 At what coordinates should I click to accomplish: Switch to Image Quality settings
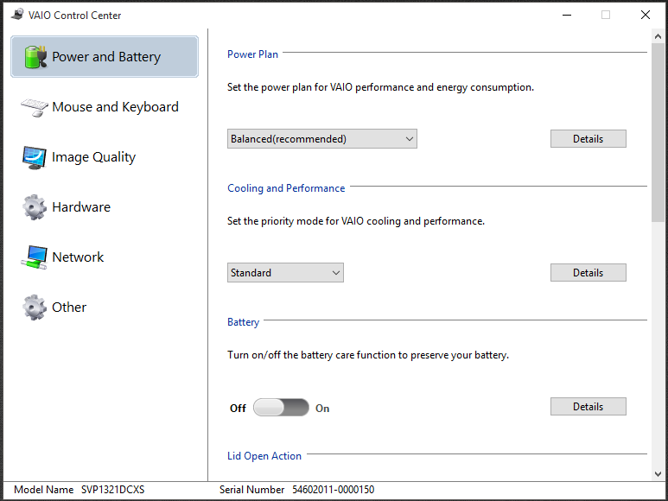105,157
